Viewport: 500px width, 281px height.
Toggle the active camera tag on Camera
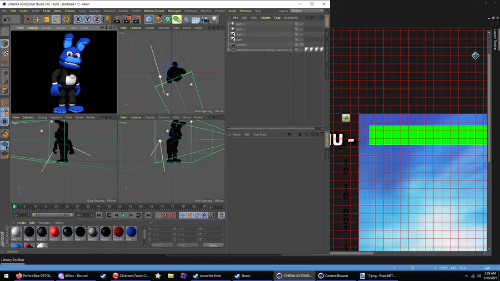pyautogui.click(x=302, y=45)
